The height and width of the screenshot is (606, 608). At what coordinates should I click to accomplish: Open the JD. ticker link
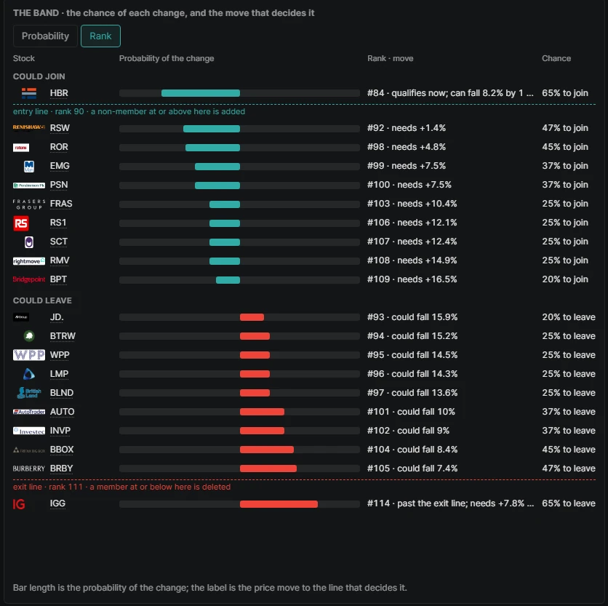point(57,317)
